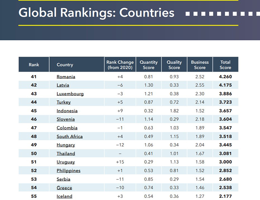260x200 pixels.
Task: Open the Romania country link
Action: 66,76
